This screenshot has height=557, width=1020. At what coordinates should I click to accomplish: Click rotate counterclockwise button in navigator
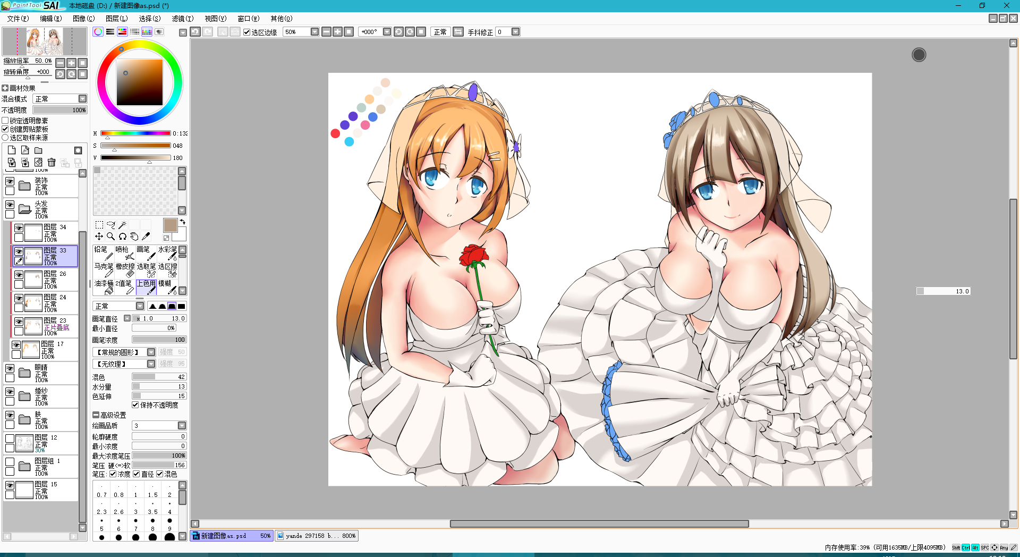[x=61, y=74]
